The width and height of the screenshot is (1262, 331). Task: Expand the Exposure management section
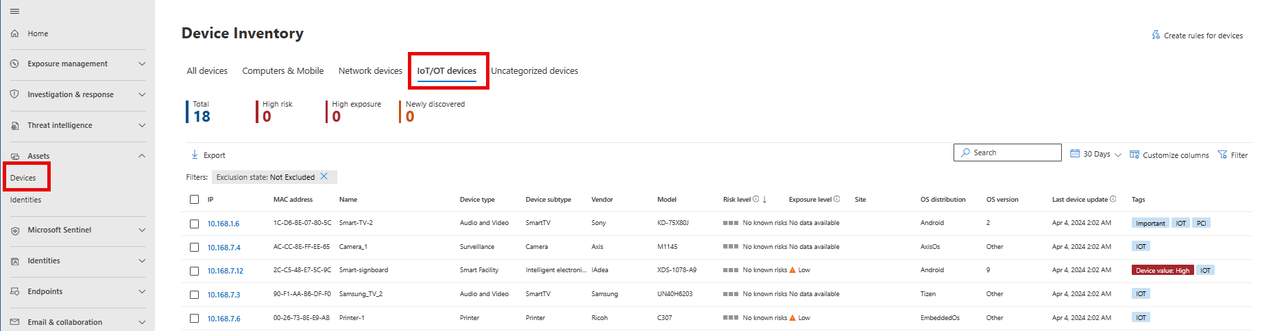pyautogui.click(x=142, y=64)
